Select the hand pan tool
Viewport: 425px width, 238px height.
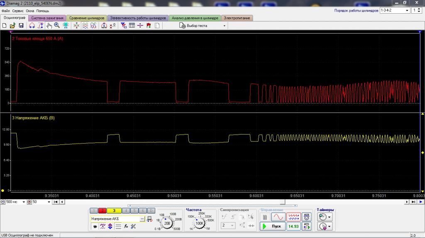click(x=49, y=26)
